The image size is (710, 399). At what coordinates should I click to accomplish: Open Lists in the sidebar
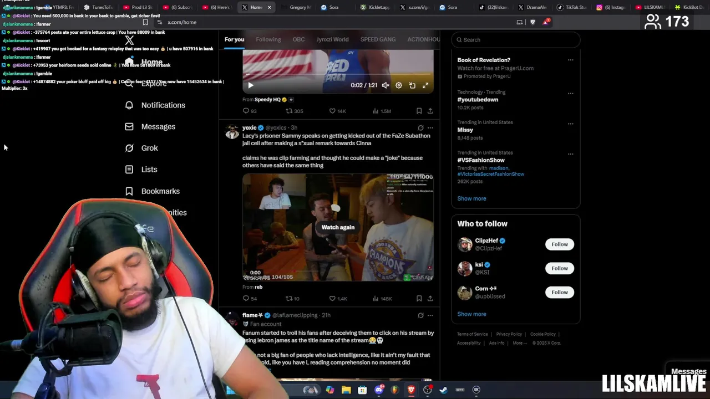(x=141, y=170)
